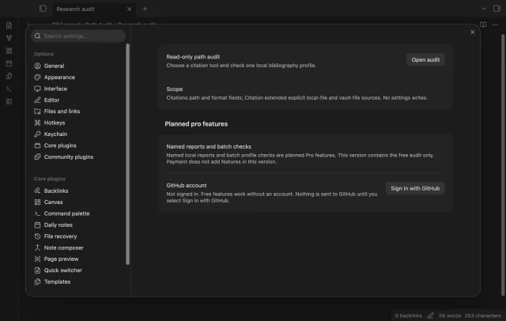Screen dimensions: 506x321
Task: Open the more options ellipsis menu
Action: [x=495, y=25]
